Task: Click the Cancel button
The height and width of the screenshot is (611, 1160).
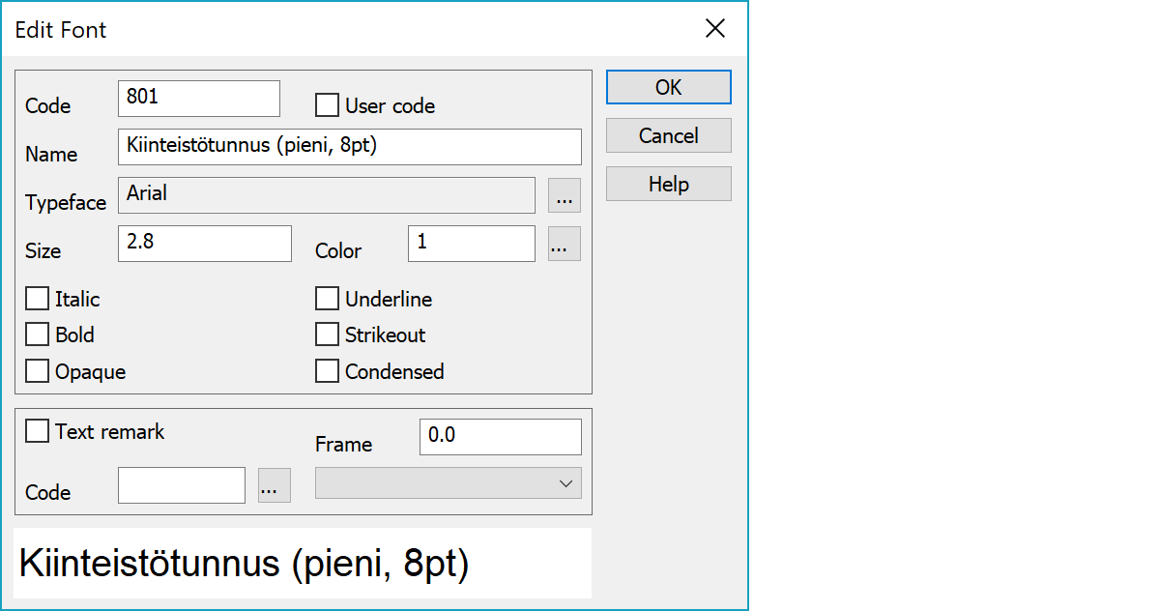Action: 669,135
